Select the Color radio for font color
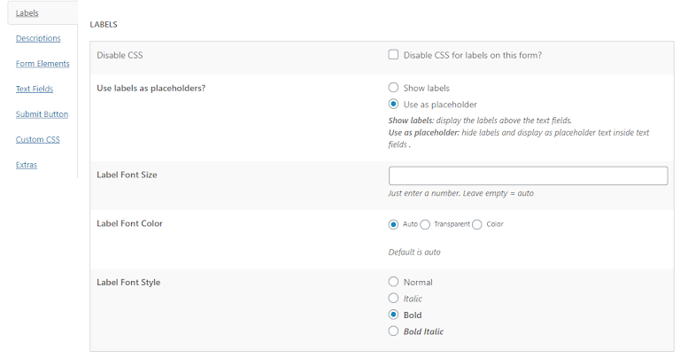This screenshot has width=680, height=358. pos(478,224)
